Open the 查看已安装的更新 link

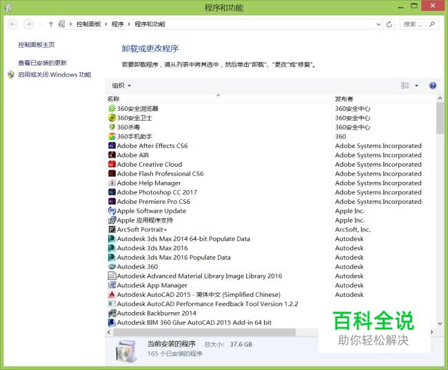click(x=42, y=63)
